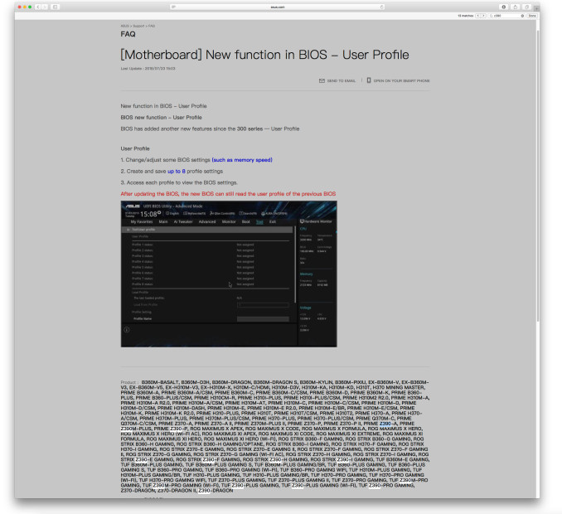
Task: Click the red 'After updating the BIOS' sentence
Action: (228, 194)
